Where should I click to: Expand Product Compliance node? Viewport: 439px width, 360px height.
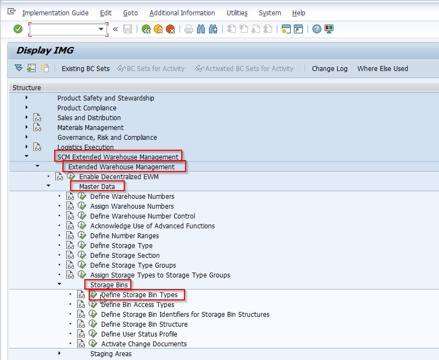pyautogui.click(x=27, y=107)
